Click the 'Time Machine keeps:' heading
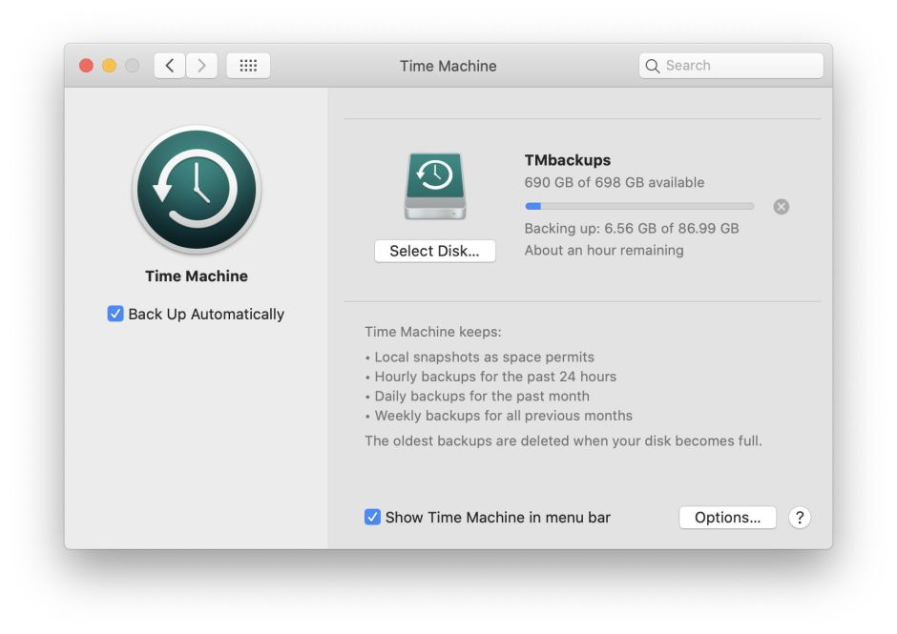897x634 pixels. (x=433, y=332)
